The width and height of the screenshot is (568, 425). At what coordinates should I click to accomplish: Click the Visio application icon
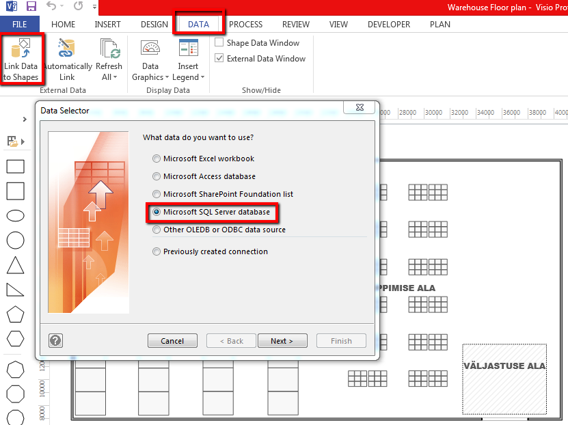tap(11, 6)
